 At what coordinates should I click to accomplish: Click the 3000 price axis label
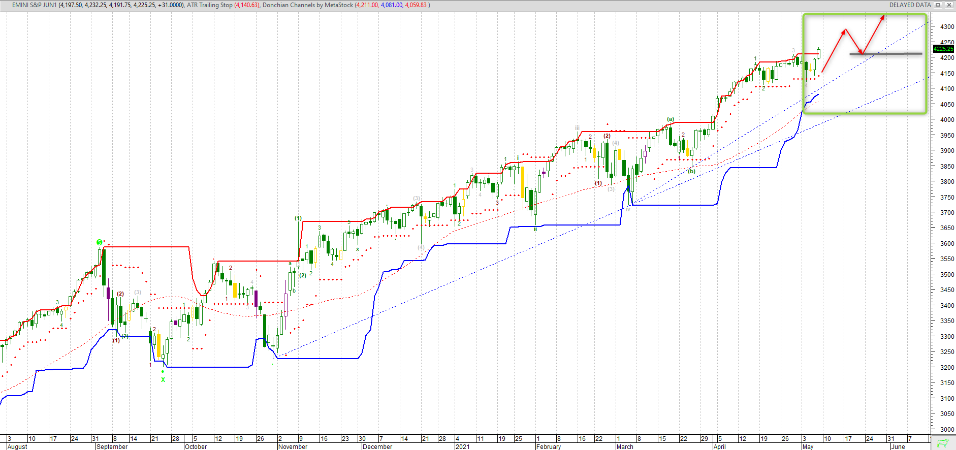pos(947,430)
